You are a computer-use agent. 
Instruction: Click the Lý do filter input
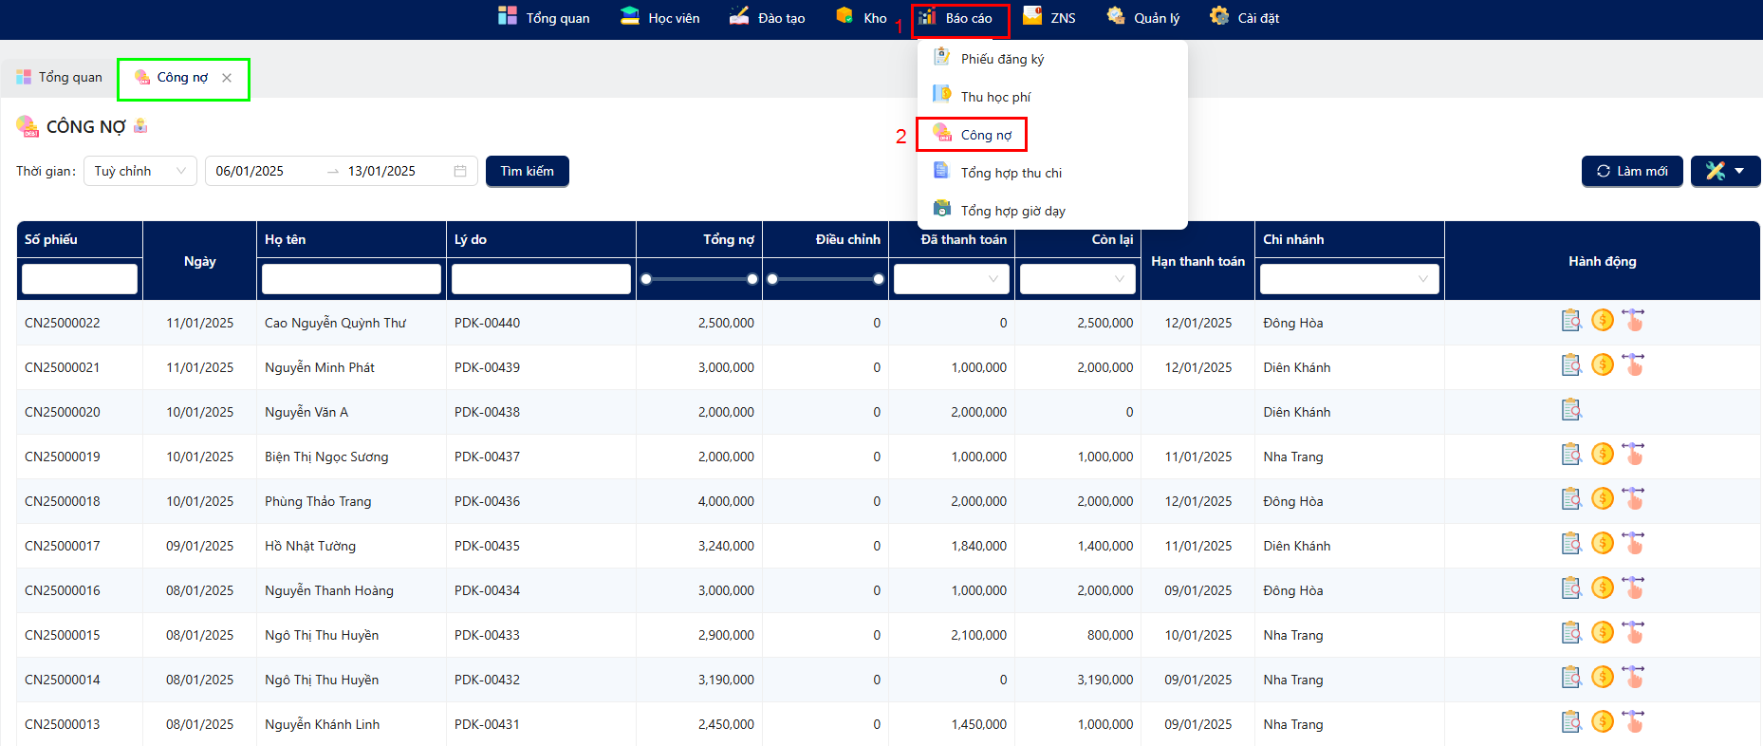pyautogui.click(x=541, y=279)
